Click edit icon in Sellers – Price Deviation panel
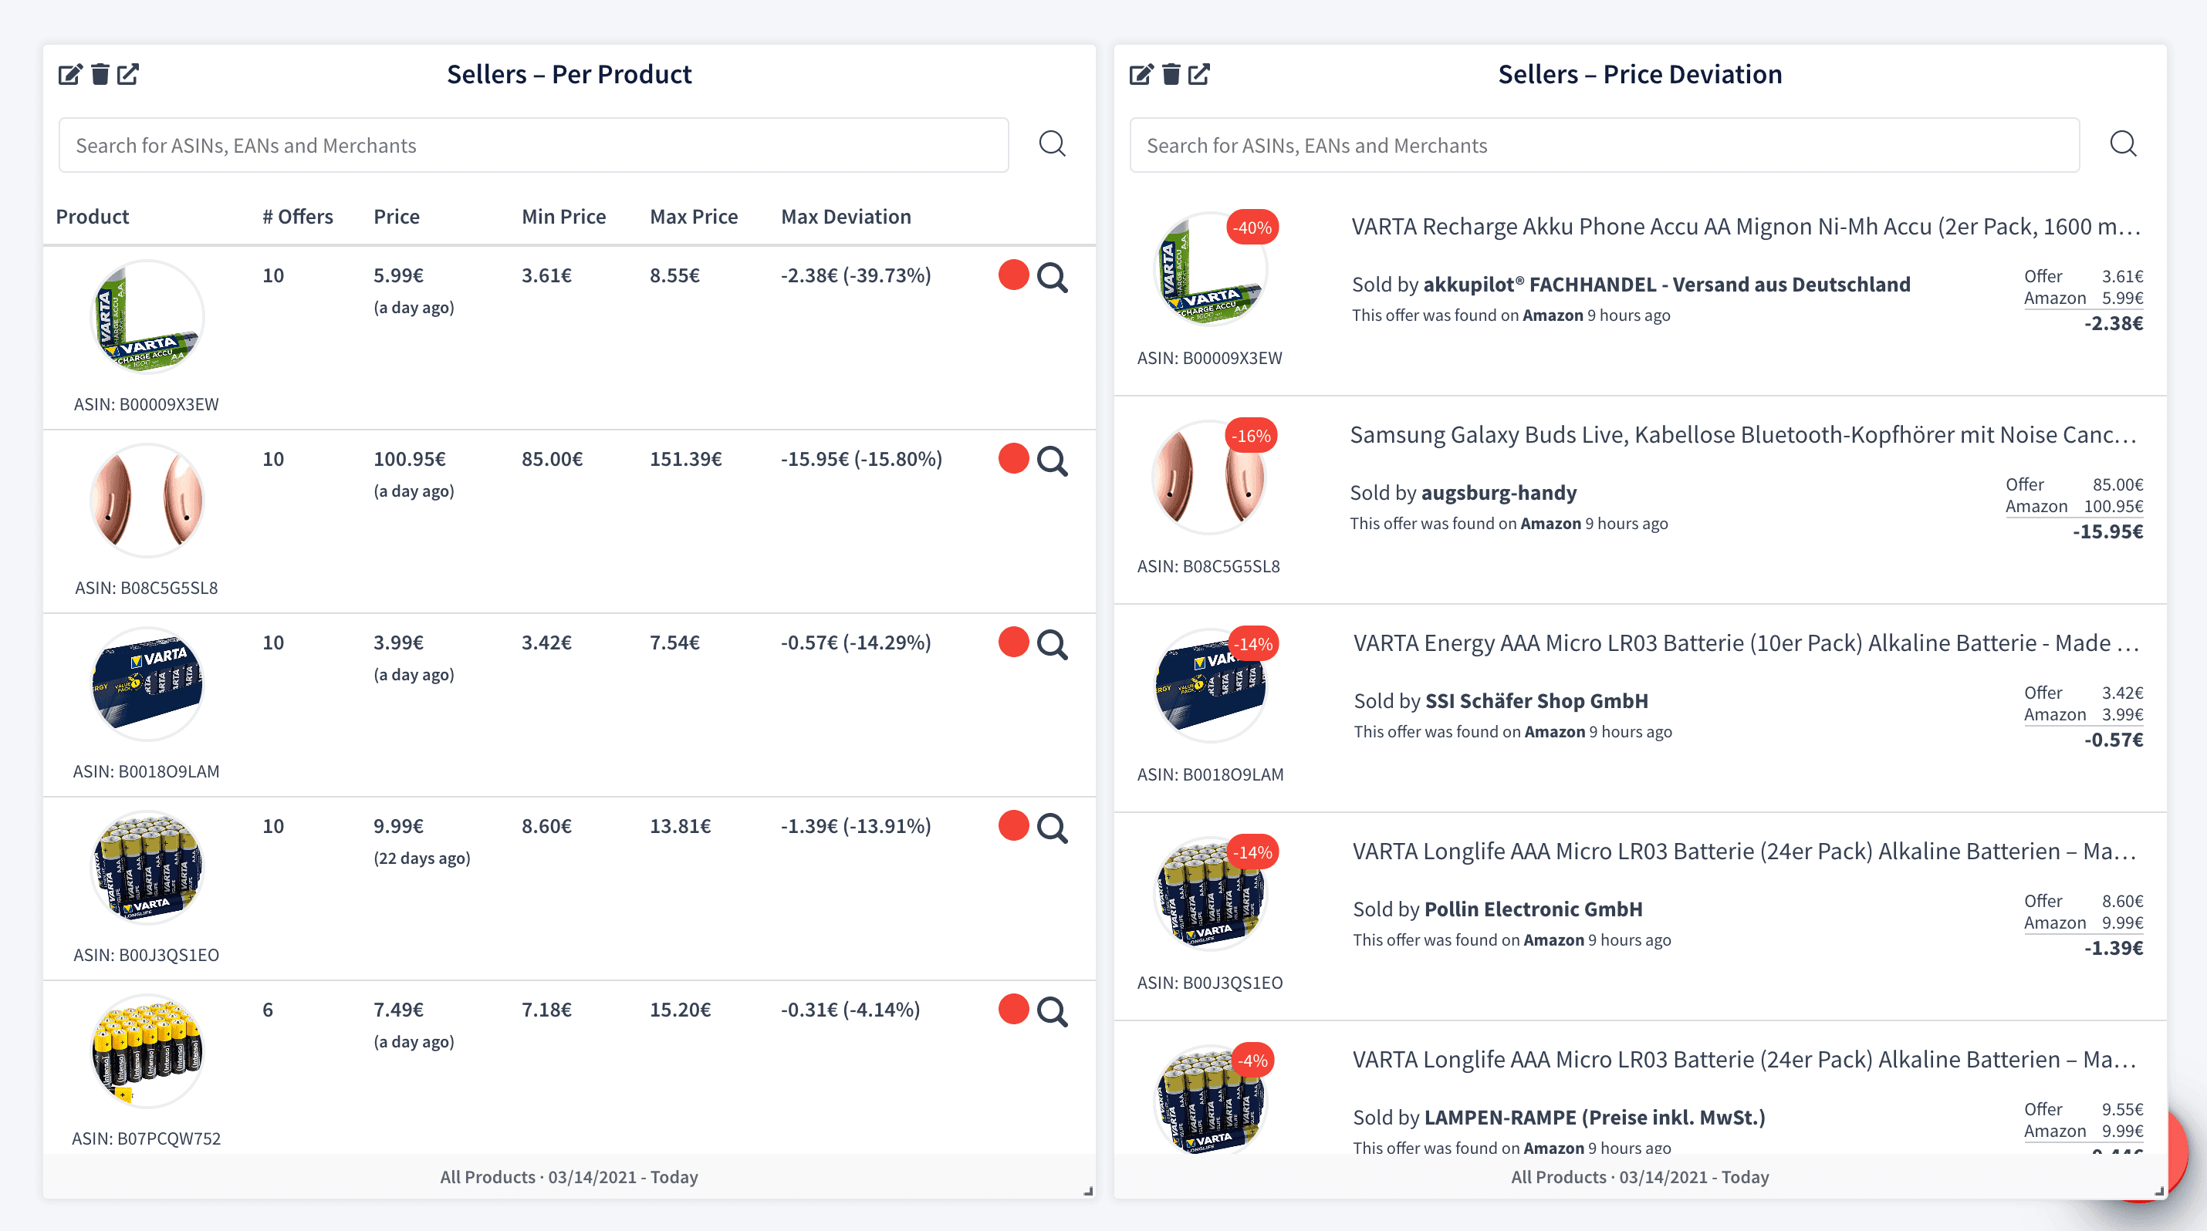The height and width of the screenshot is (1231, 2207). point(1141,75)
